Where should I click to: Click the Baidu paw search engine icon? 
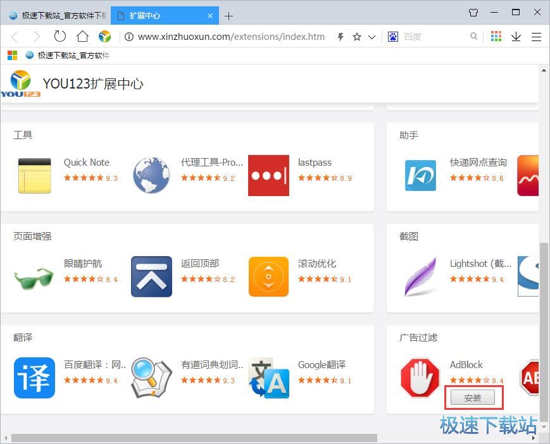pos(393,37)
